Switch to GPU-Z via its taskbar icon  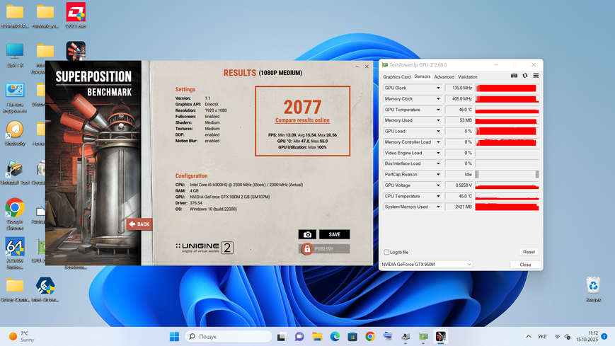click(x=423, y=337)
